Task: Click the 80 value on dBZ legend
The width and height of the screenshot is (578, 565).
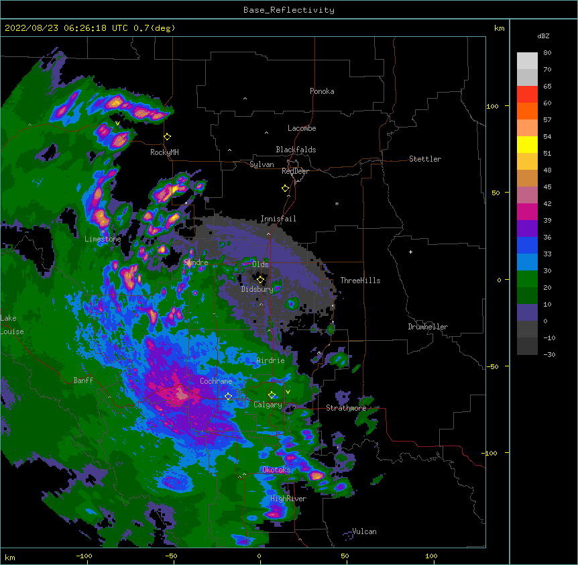Action: point(547,53)
